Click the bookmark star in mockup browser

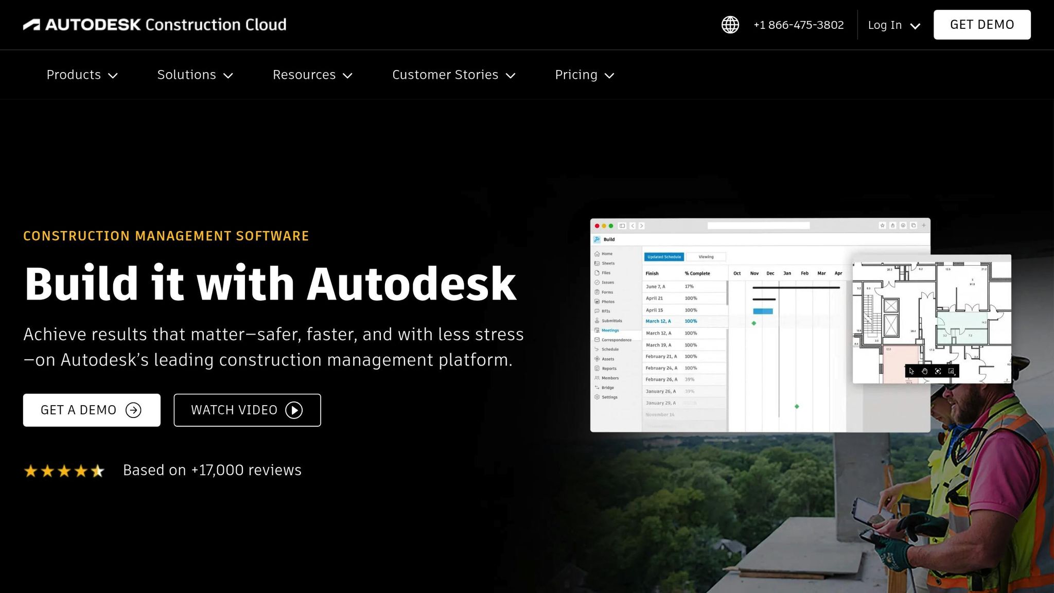(882, 225)
